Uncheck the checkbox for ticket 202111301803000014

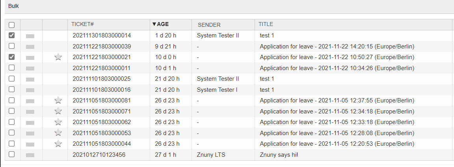point(12,35)
